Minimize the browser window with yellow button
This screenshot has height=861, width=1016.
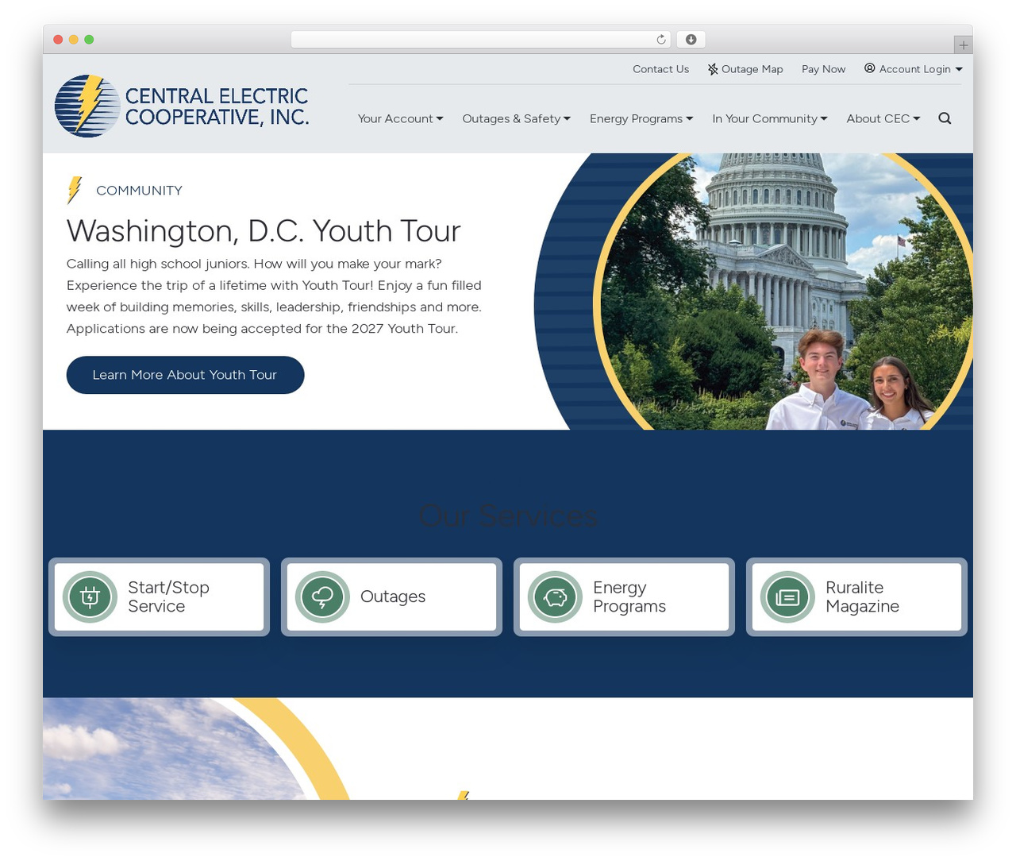click(x=74, y=40)
